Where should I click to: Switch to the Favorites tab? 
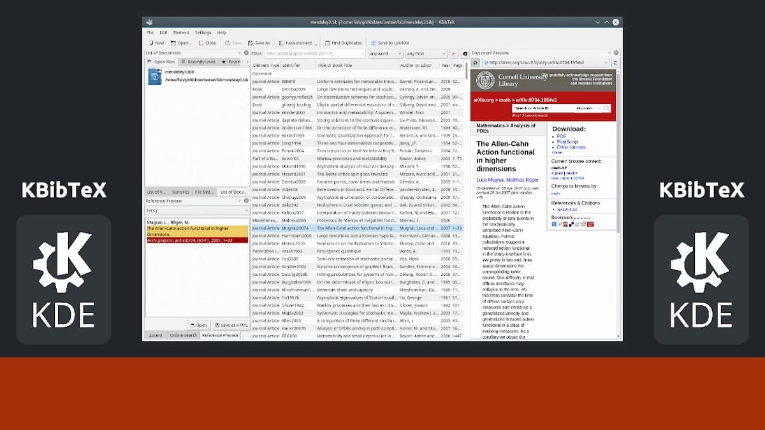pos(231,62)
